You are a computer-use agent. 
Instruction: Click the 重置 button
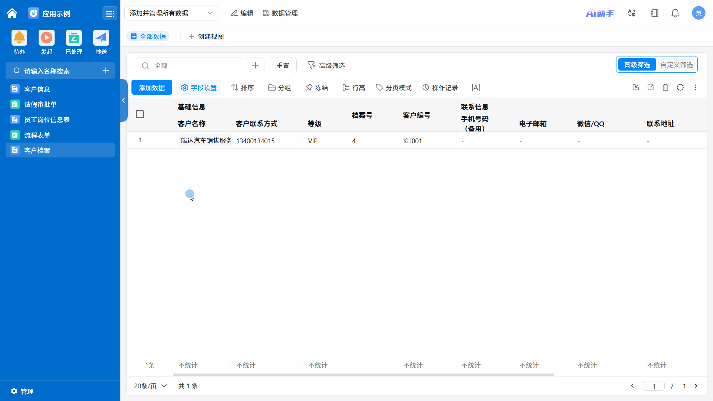283,65
